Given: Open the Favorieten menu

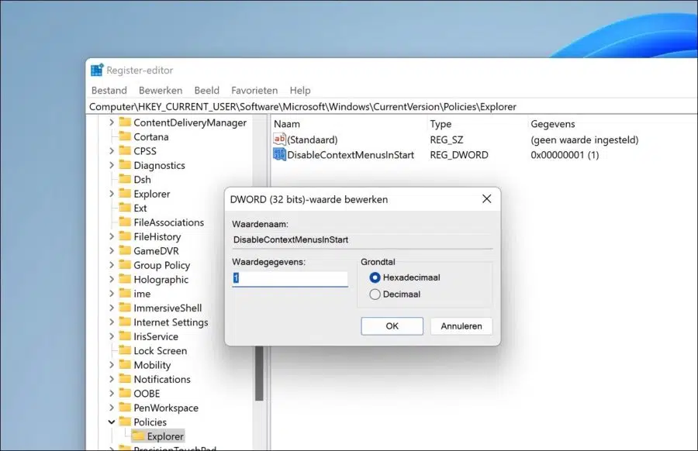Looking at the screenshot, I should point(254,91).
